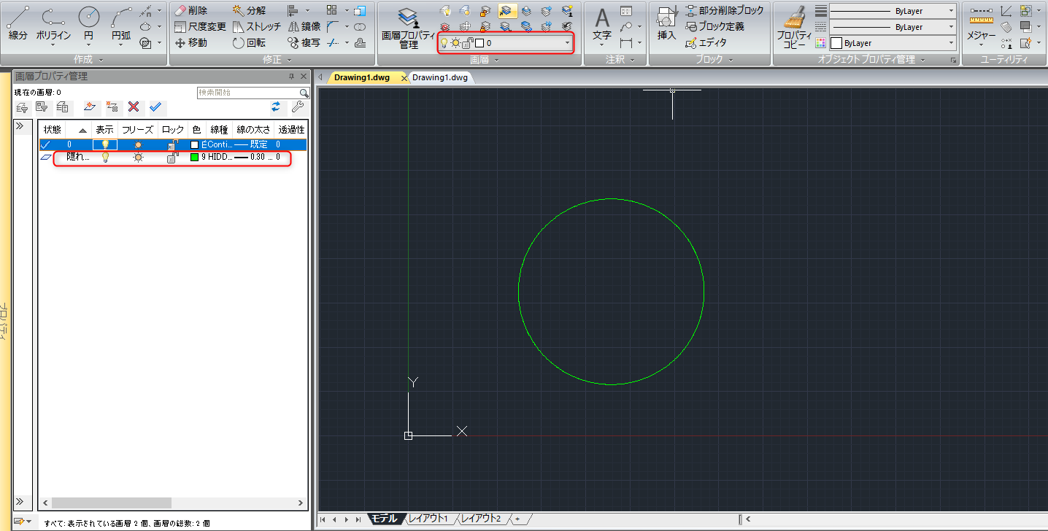Expand the 作成 panel
This screenshot has width=1048, height=531.
[88, 60]
